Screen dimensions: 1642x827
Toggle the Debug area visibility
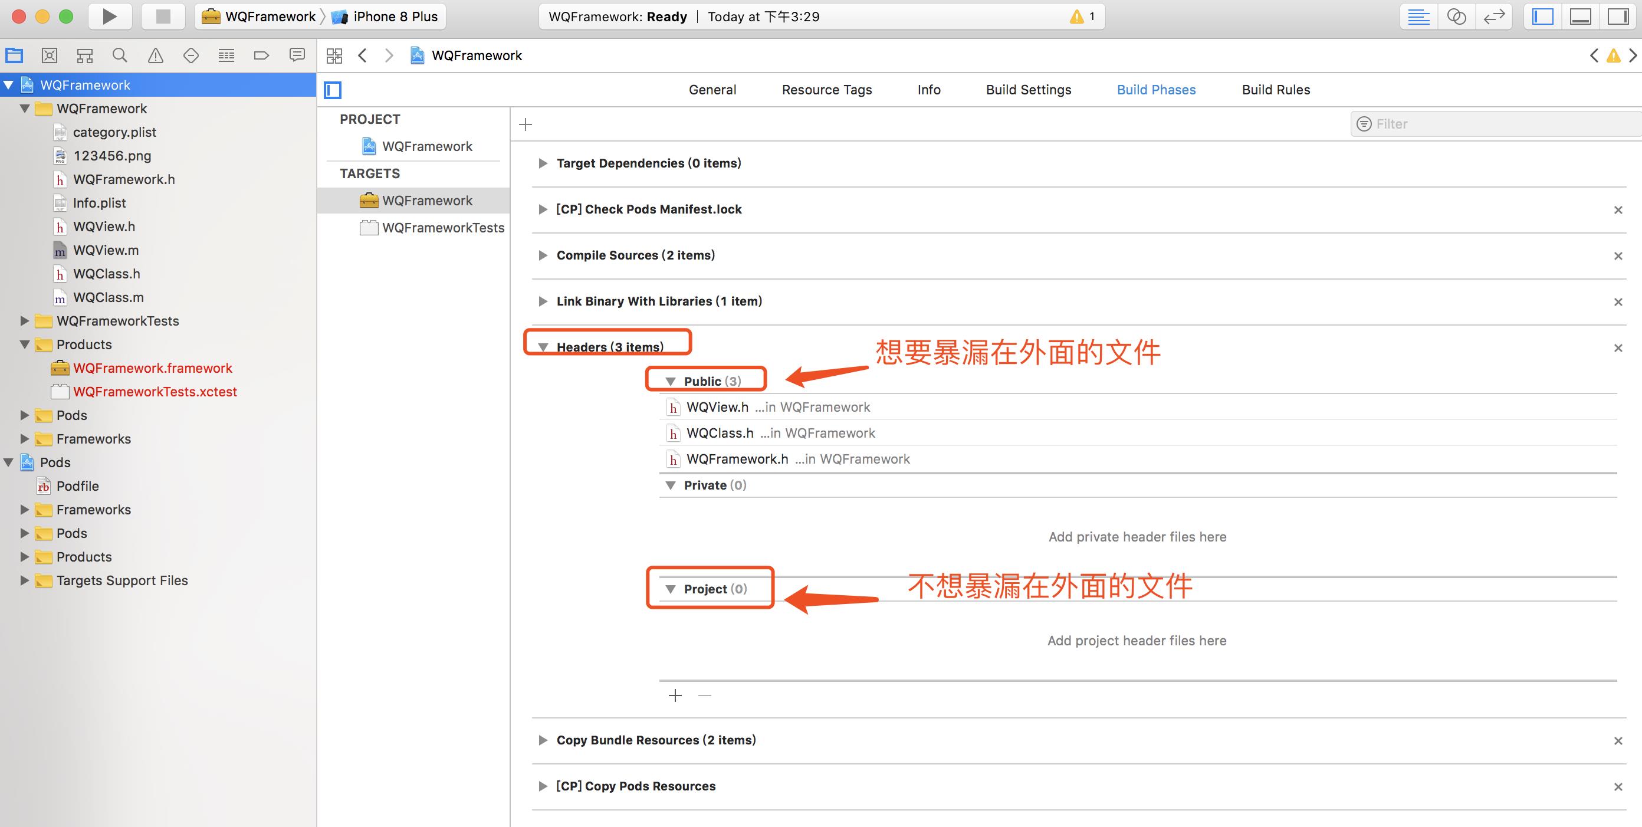pyautogui.click(x=1580, y=17)
